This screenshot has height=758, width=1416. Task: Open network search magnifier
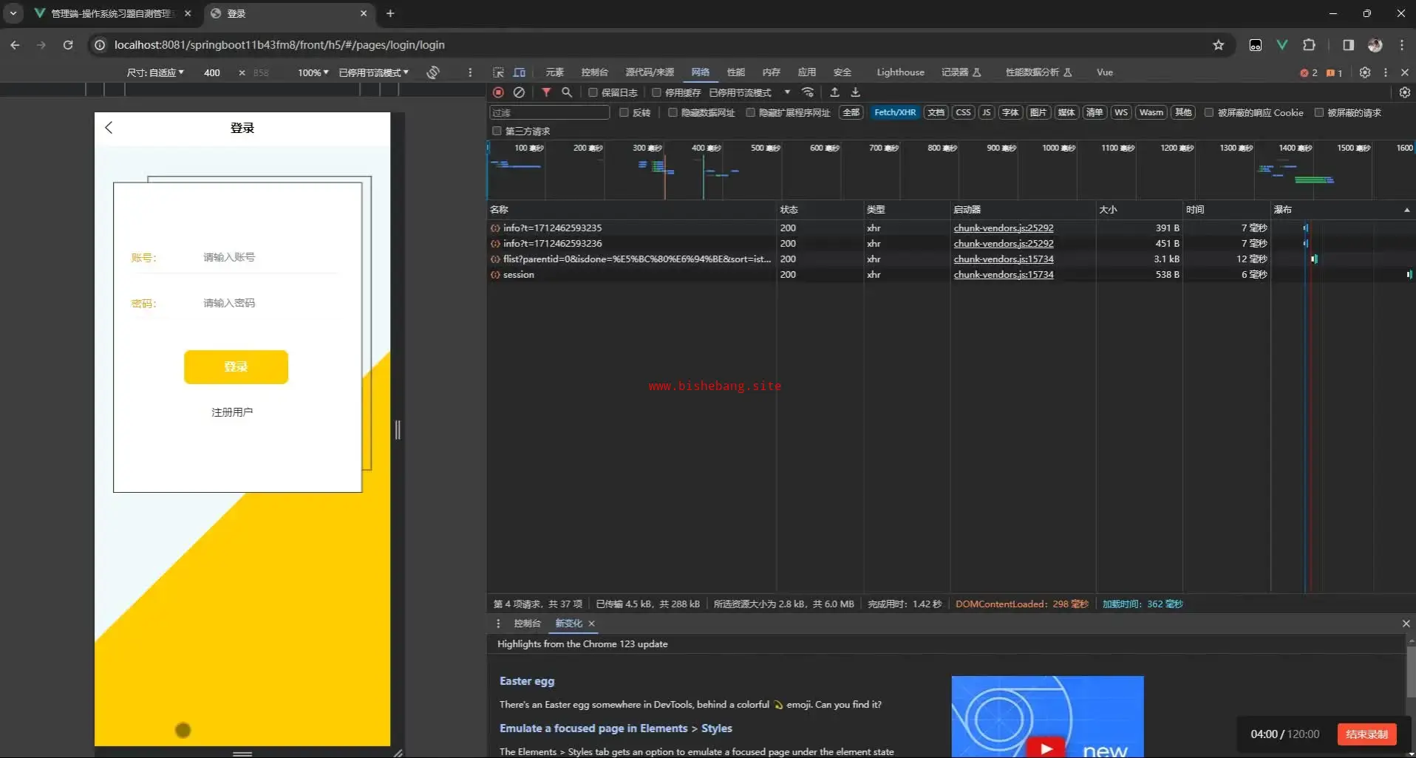pos(567,92)
